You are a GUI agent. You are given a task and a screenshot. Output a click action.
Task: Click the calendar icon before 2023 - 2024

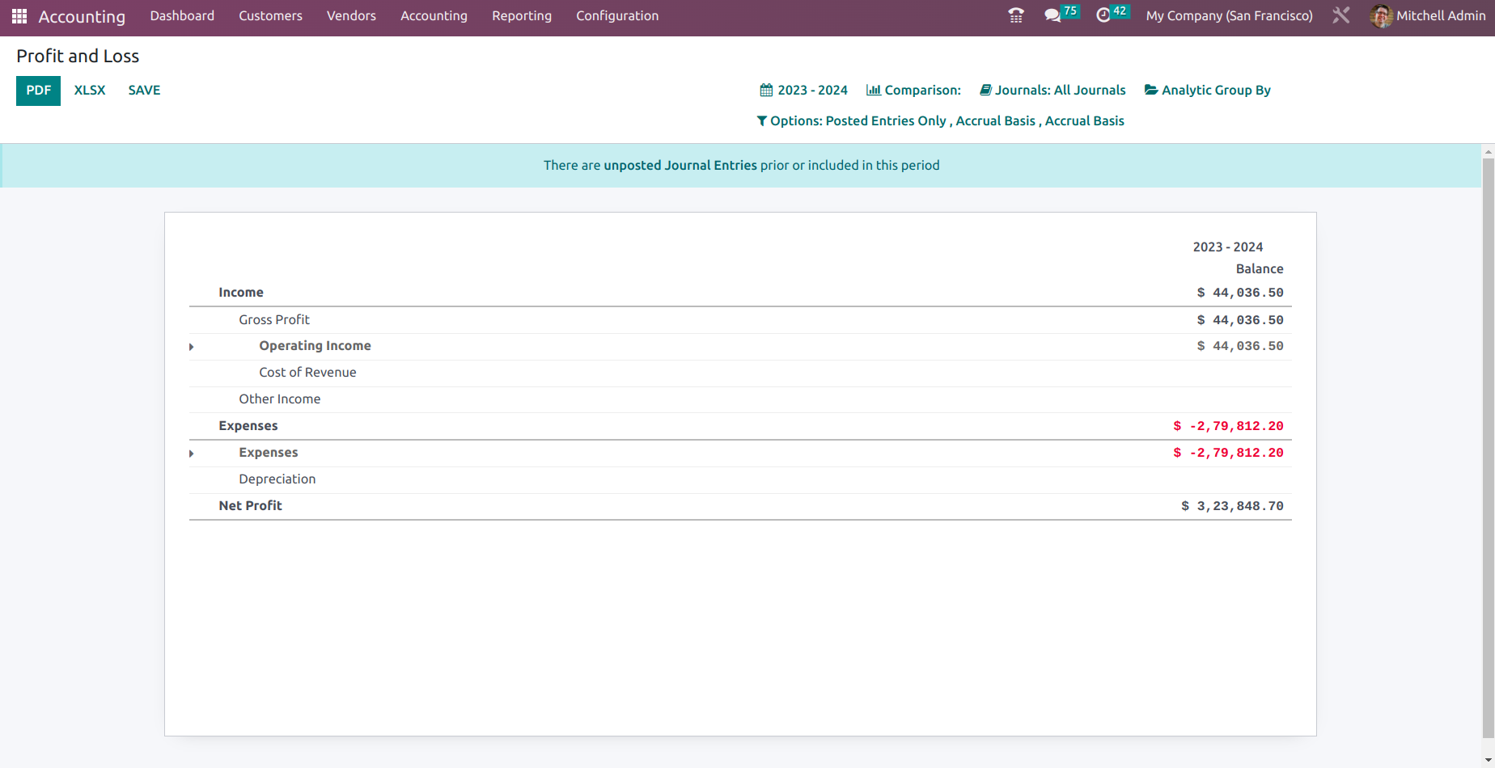(x=765, y=90)
